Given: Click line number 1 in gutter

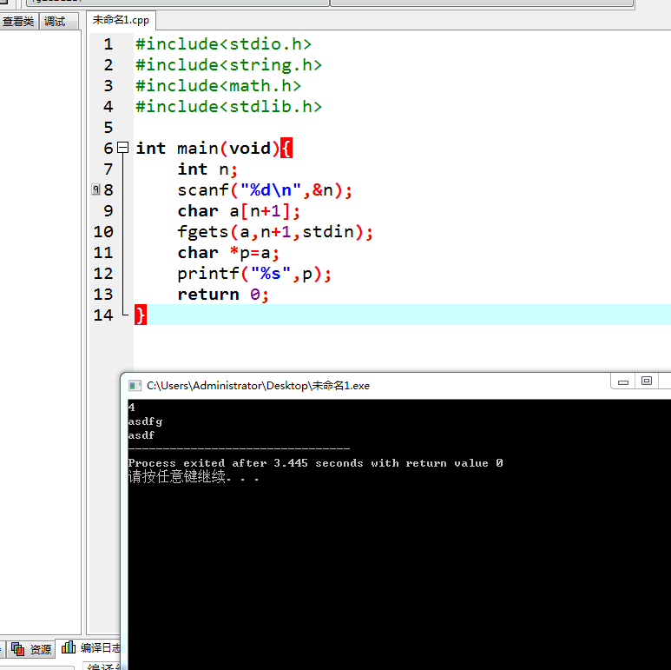Looking at the screenshot, I should coord(109,44).
